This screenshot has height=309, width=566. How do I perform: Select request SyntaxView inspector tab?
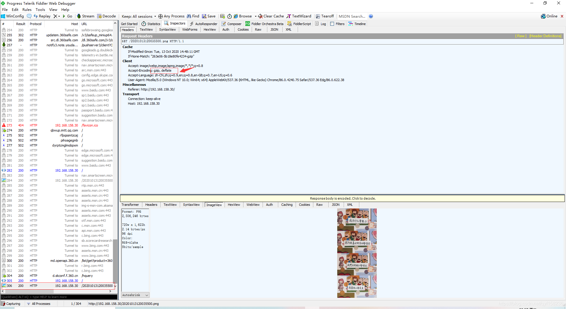click(x=167, y=29)
